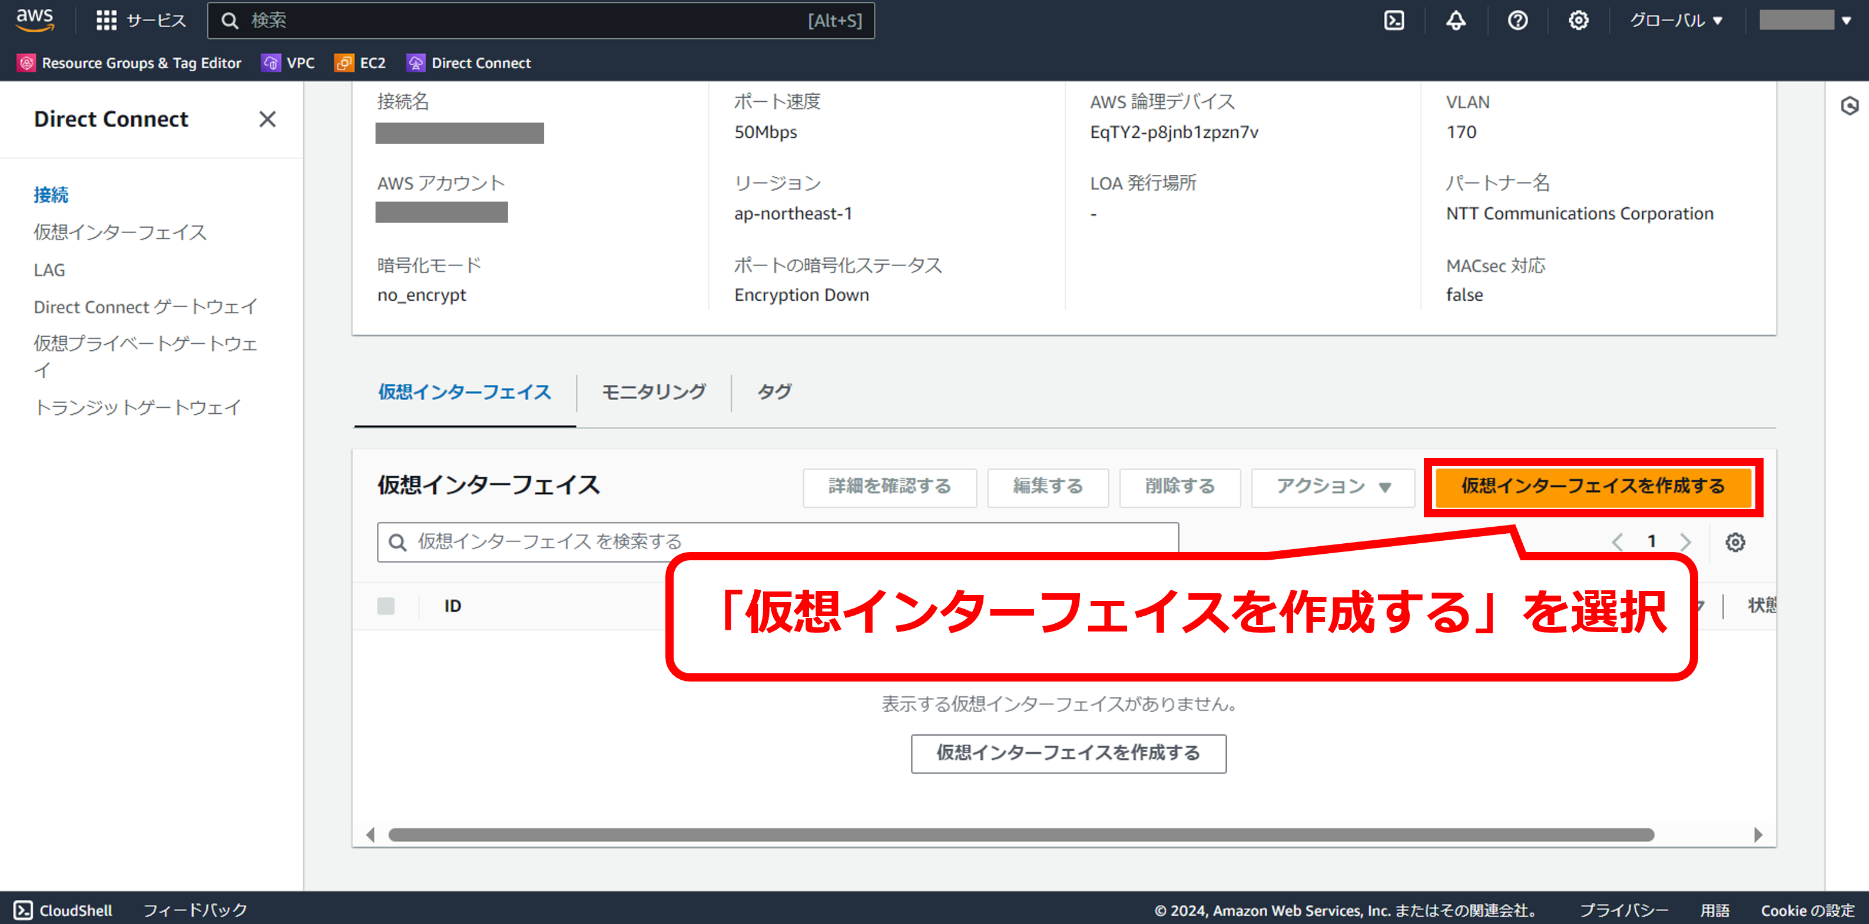
Task: Open the notifications bell
Action: 1456,21
